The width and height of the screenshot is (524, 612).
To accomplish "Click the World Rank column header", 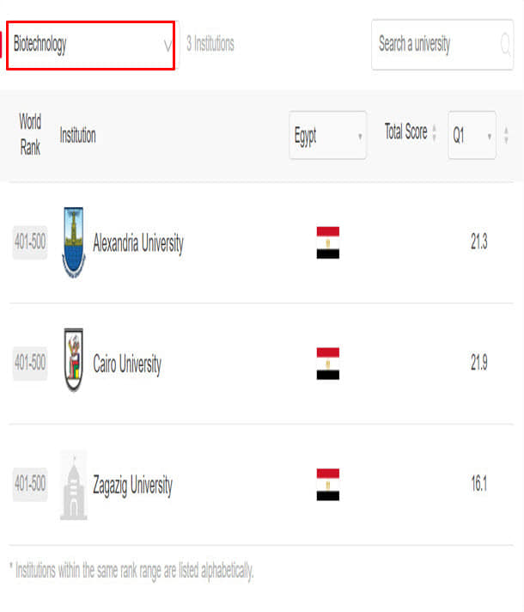I will [30, 134].
